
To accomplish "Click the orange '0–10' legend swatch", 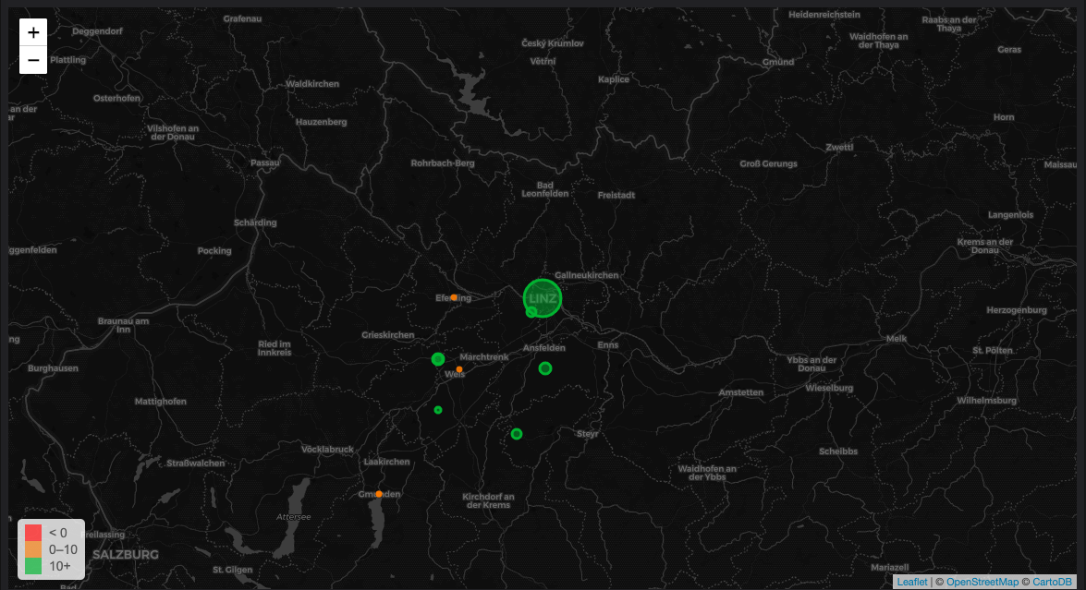I will pyautogui.click(x=33, y=549).
